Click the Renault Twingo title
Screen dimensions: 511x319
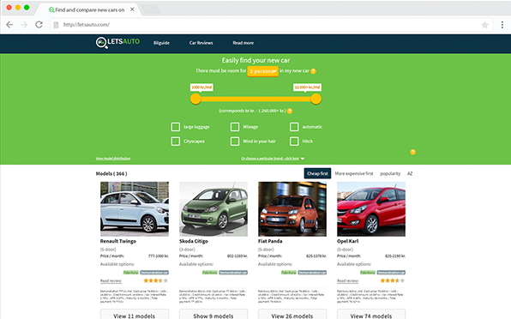pos(118,242)
